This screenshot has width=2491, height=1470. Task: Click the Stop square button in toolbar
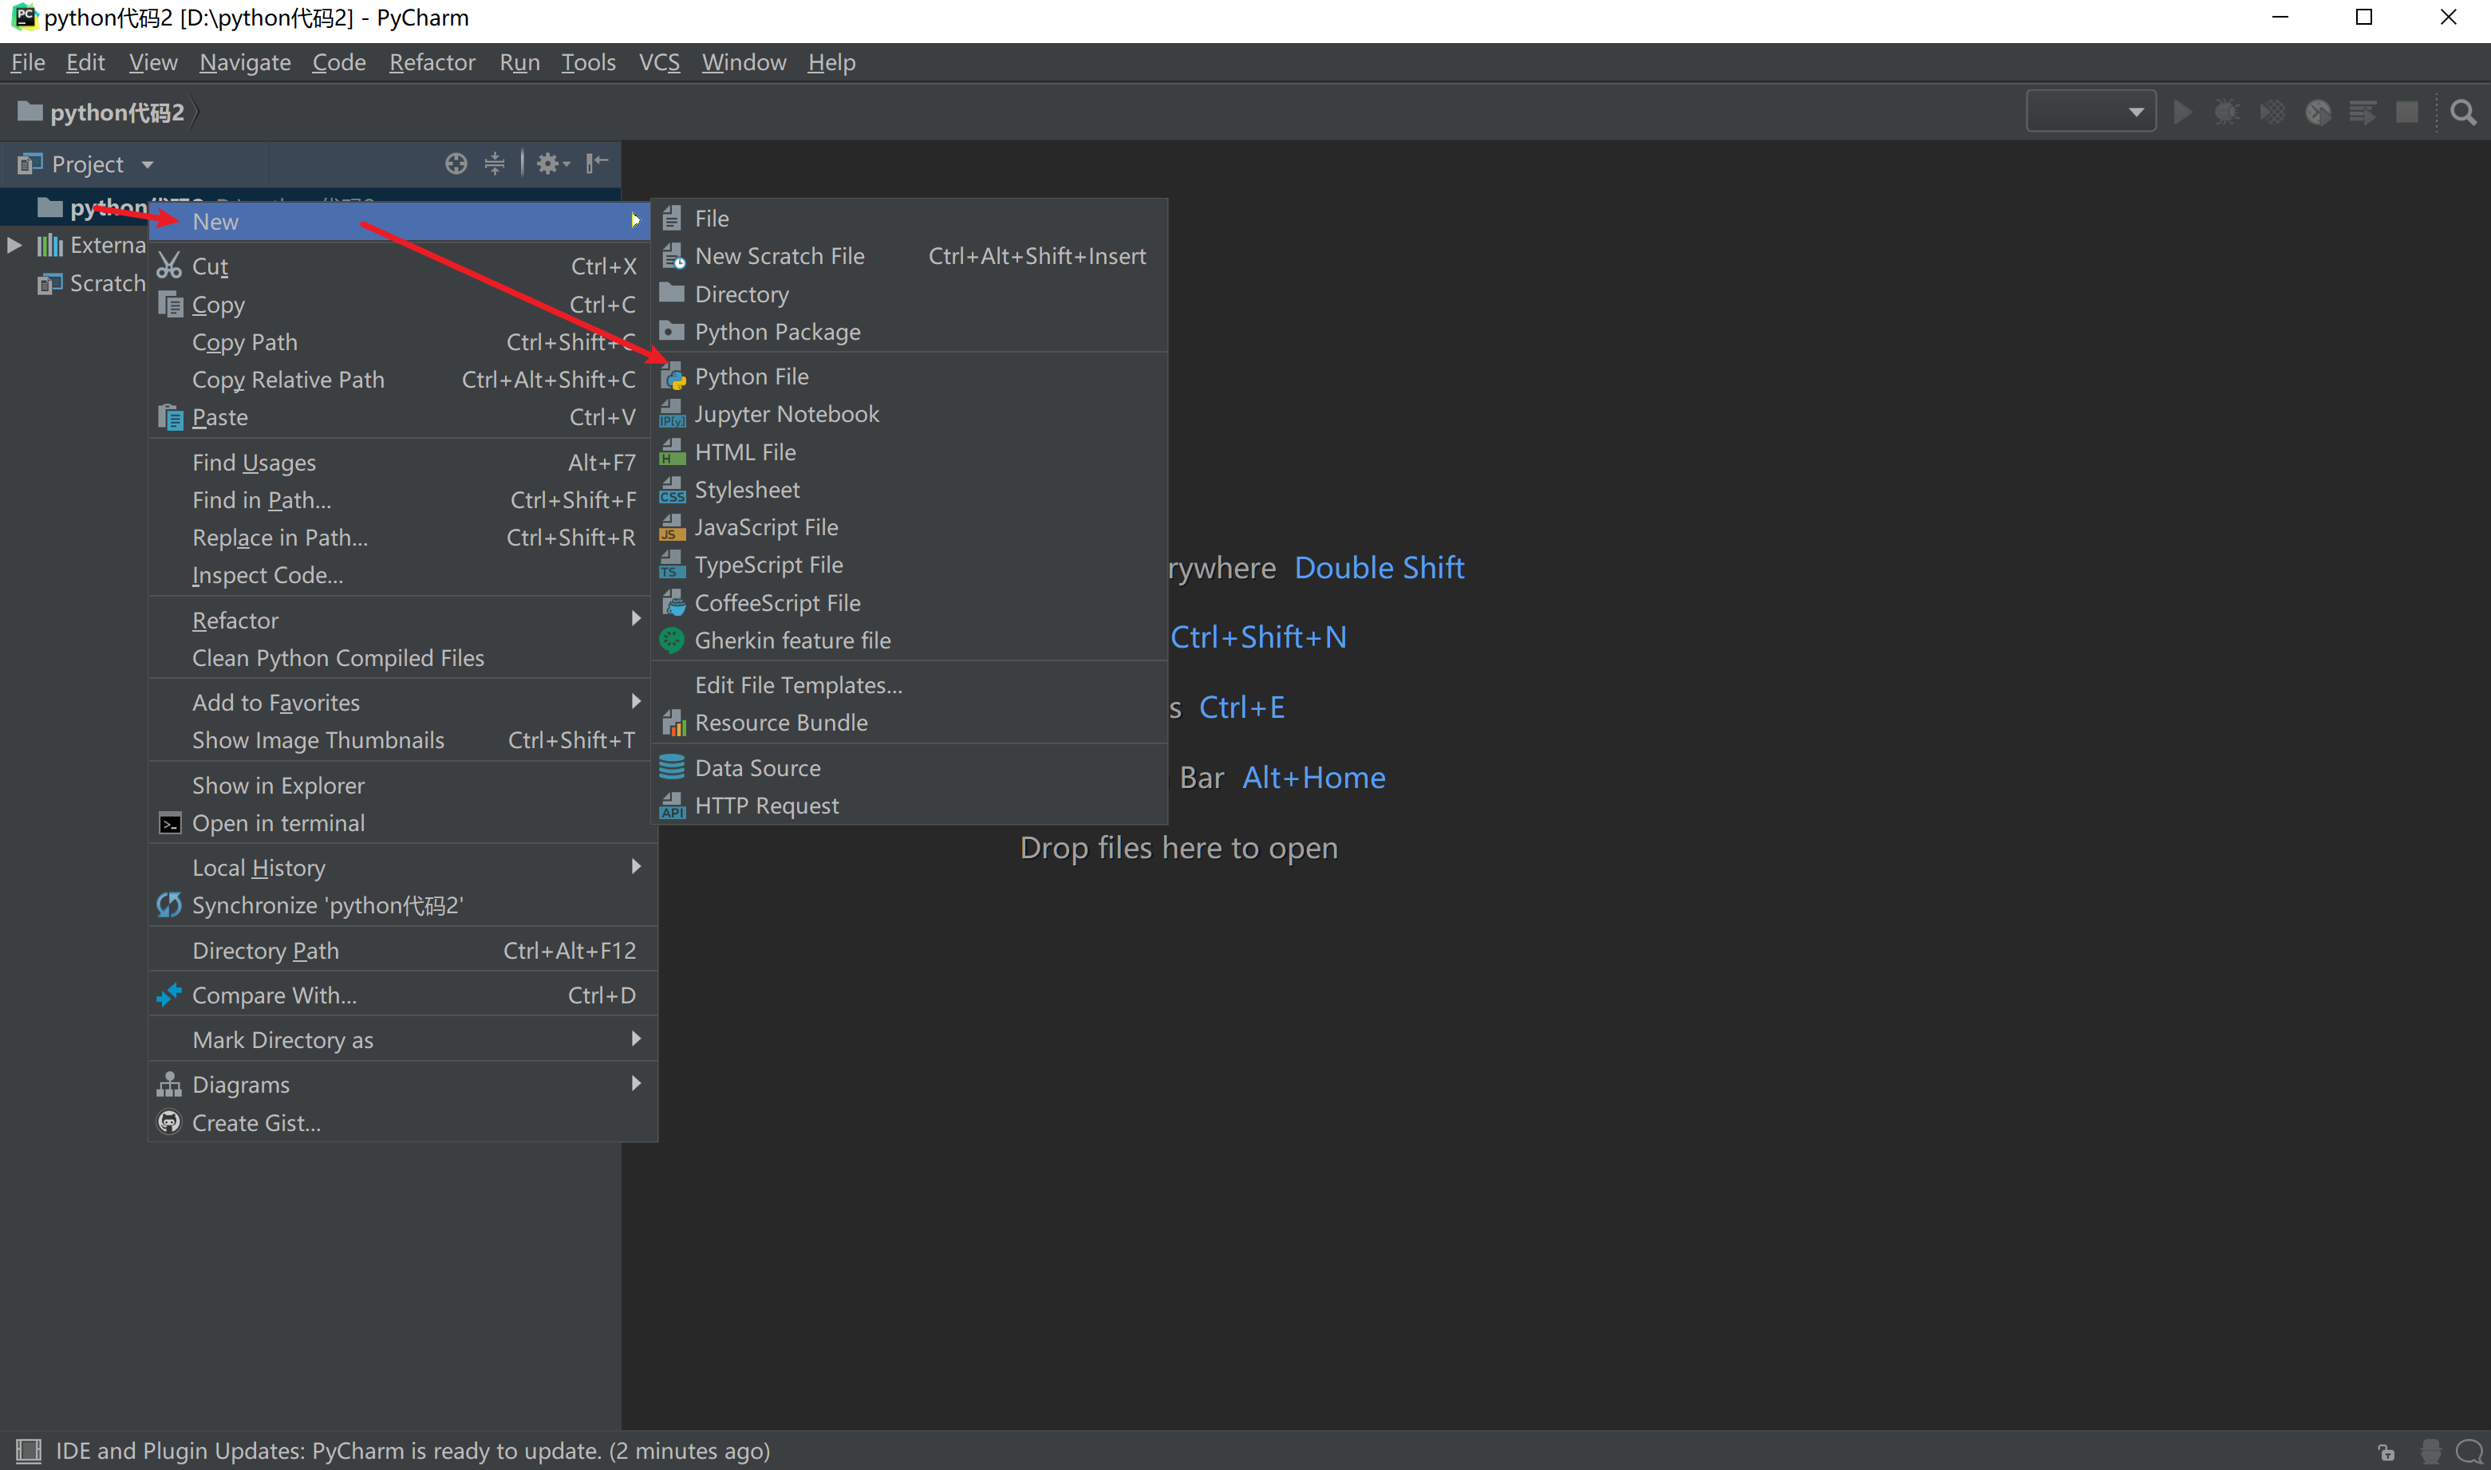2406,112
